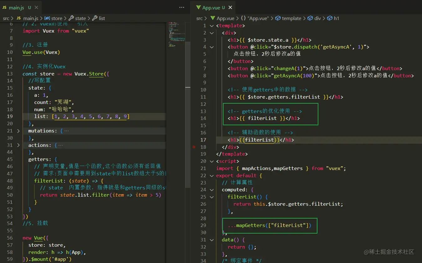The width and height of the screenshot is (422, 263).
Task: Click '...mapGetters(["filterList"])' line
Action: [x=270, y=225]
